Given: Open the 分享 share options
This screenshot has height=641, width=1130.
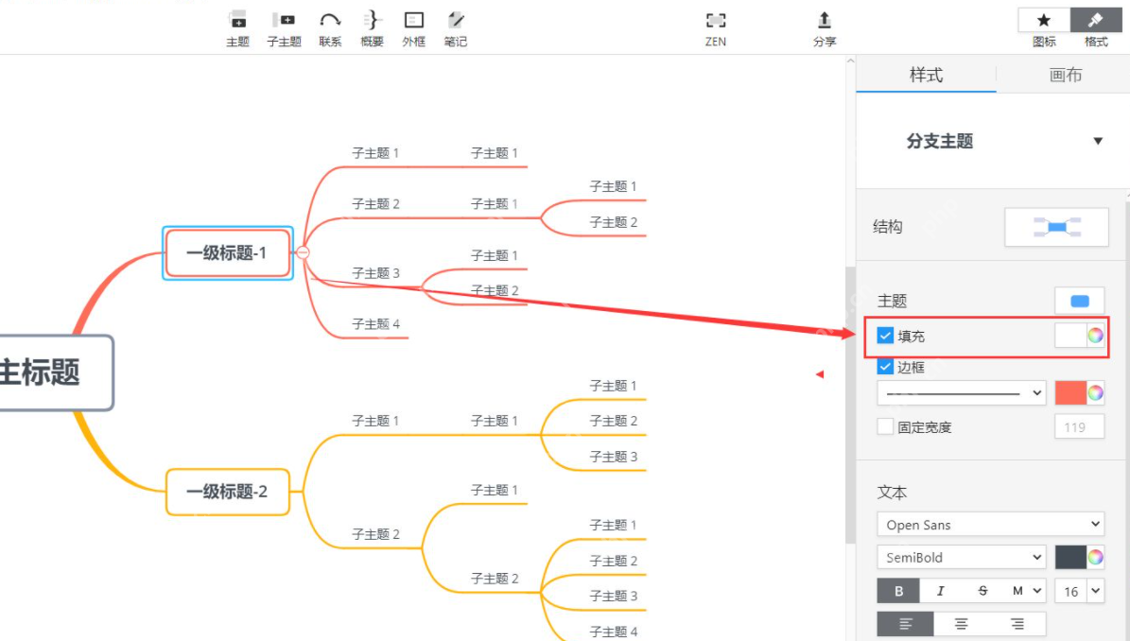Looking at the screenshot, I should point(823,26).
